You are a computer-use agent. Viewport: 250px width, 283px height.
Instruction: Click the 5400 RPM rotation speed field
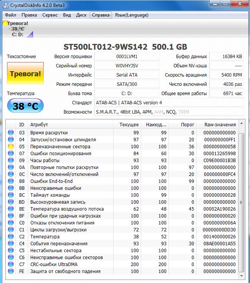pyautogui.click(x=227, y=75)
